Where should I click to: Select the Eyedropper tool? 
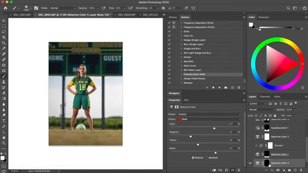3,49
